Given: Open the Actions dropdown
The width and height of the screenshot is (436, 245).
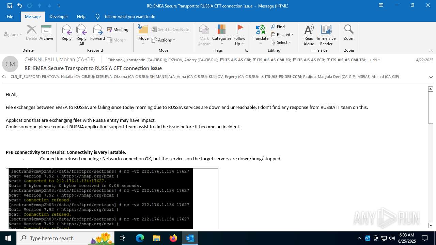Looking at the screenshot, I should (163, 40).
